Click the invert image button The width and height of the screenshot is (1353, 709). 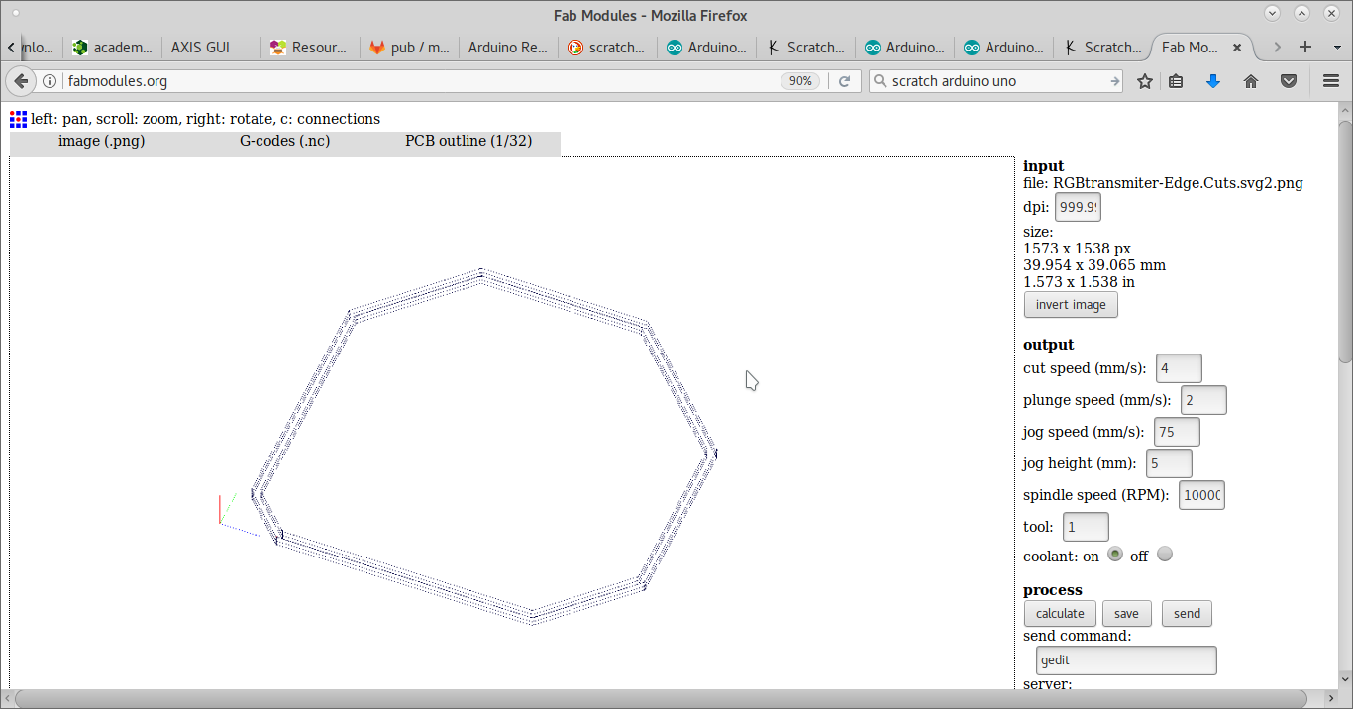pos(1071,305)
